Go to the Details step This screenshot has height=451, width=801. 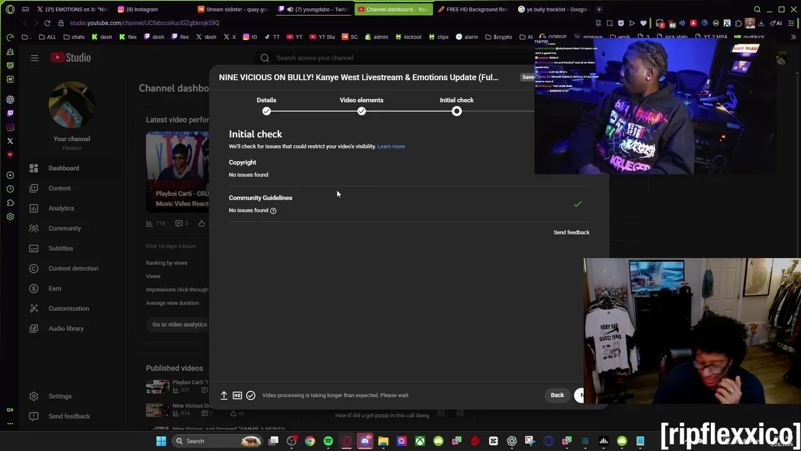266,105
